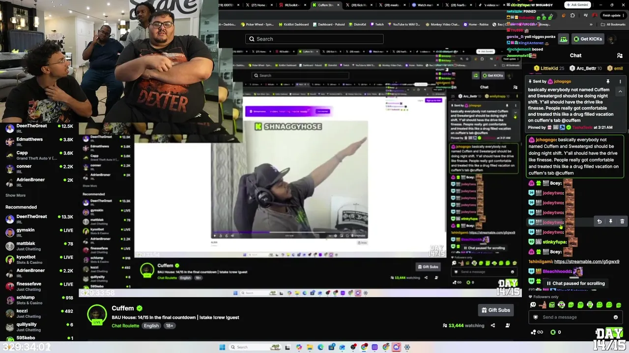Select the pointing hand emote
Viewport: 629px width, 353px height.
point(543,305)
